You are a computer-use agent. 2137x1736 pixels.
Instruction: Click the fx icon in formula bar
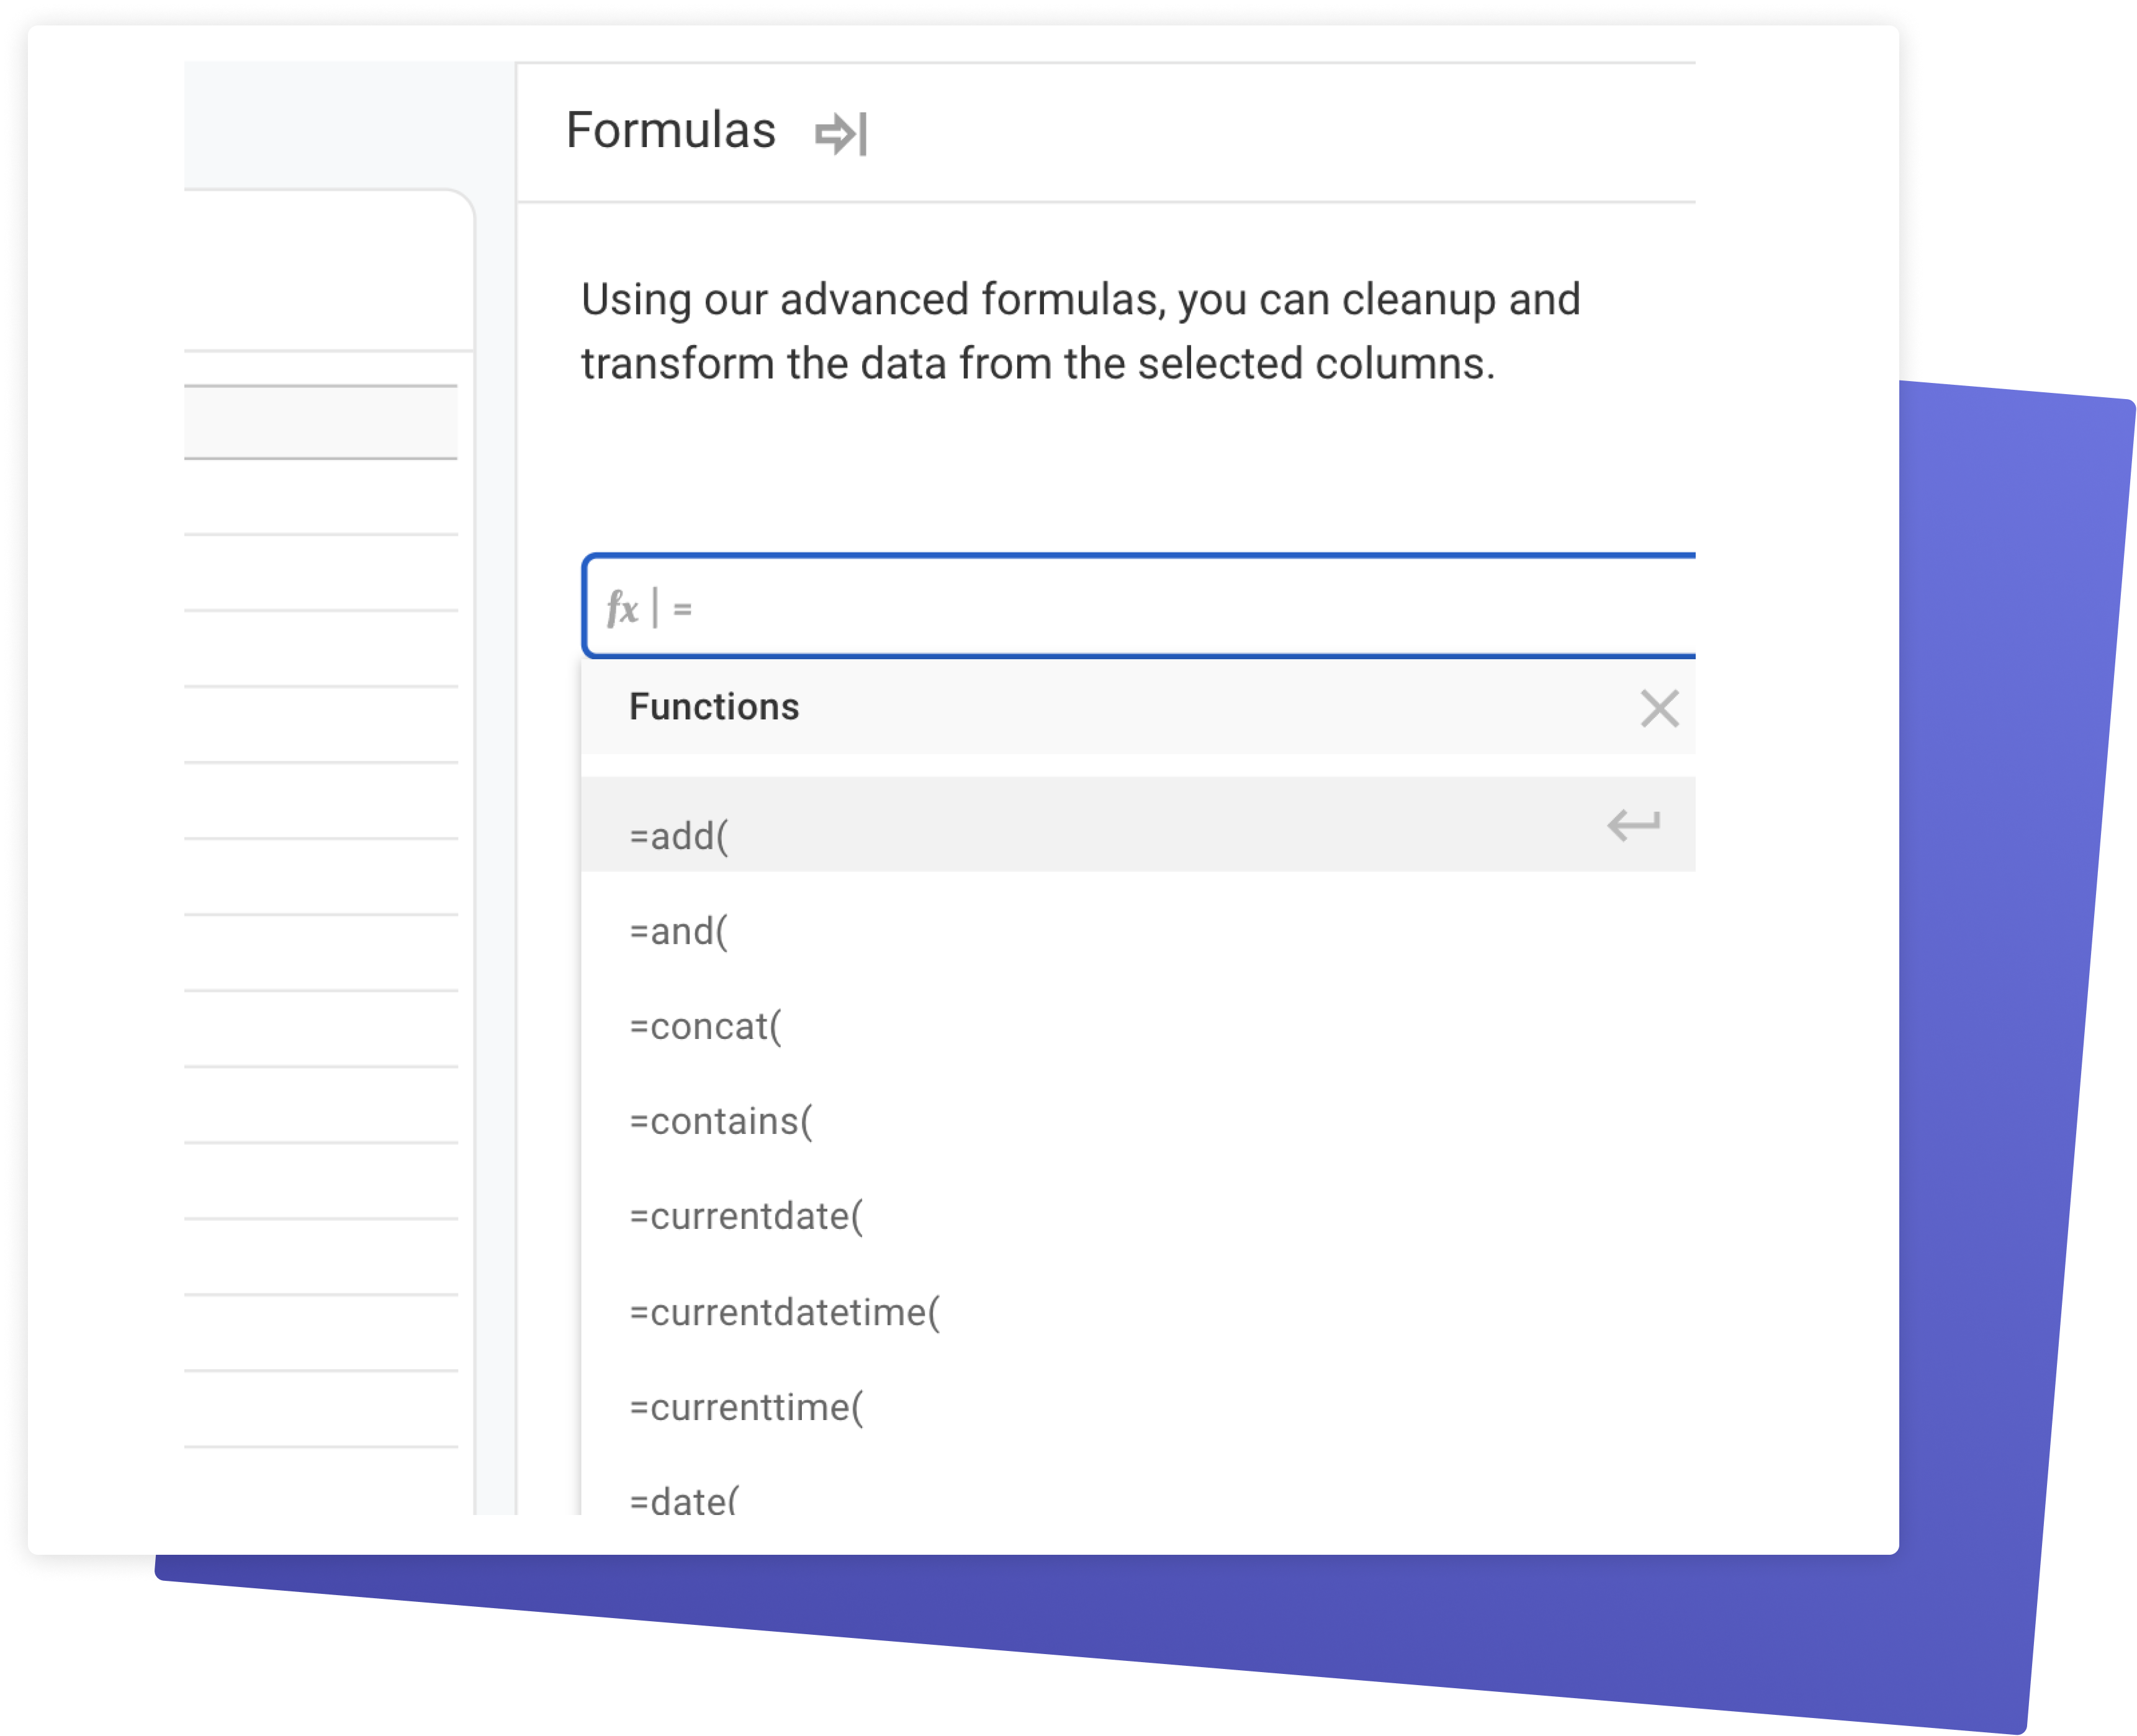pyautogui.click(x=622, y=608)
